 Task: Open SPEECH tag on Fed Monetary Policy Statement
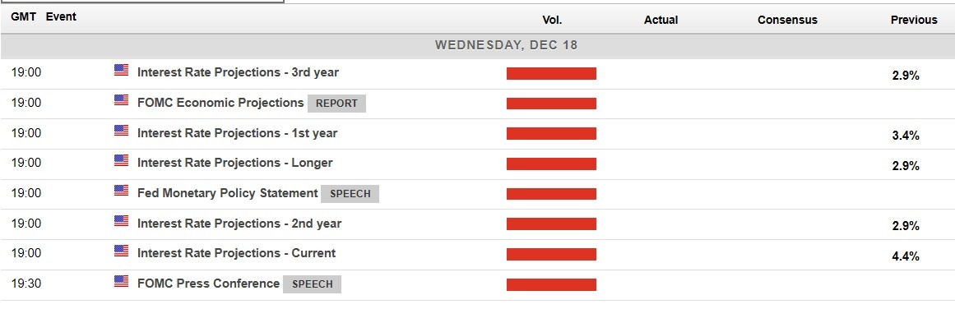pos(350,194)
